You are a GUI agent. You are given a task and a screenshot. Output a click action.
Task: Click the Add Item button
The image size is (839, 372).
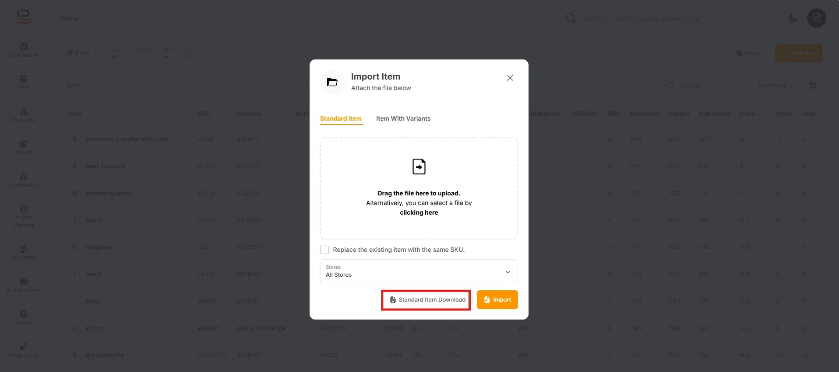pos(798,53)
